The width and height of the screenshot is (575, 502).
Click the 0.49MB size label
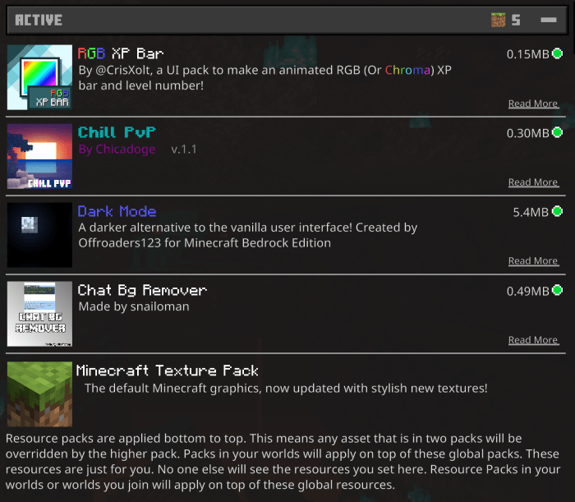[x=527, y=291]
